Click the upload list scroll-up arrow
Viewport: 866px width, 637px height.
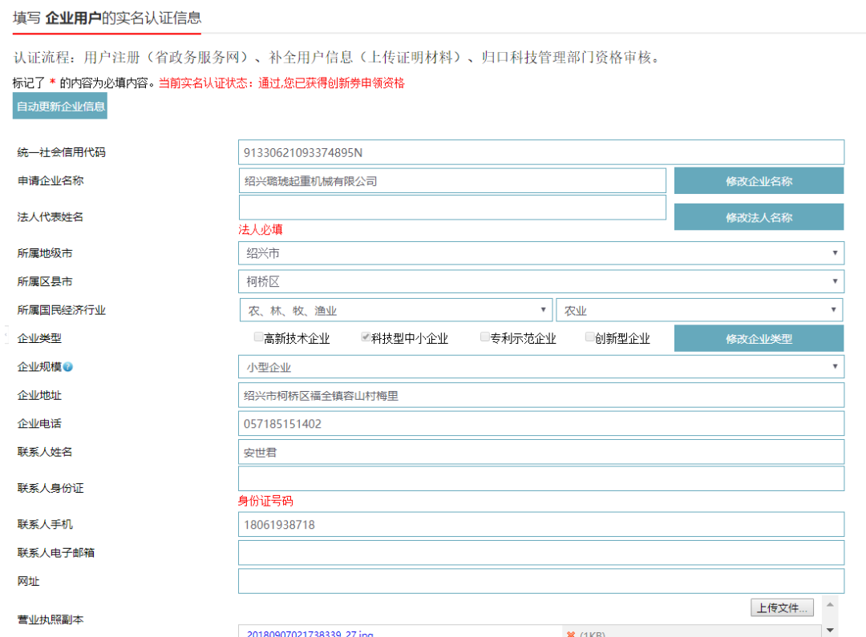coord(830,605)
